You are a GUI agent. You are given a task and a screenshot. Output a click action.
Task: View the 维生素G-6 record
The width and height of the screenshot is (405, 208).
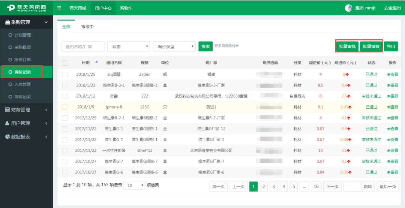pos(392,172)
